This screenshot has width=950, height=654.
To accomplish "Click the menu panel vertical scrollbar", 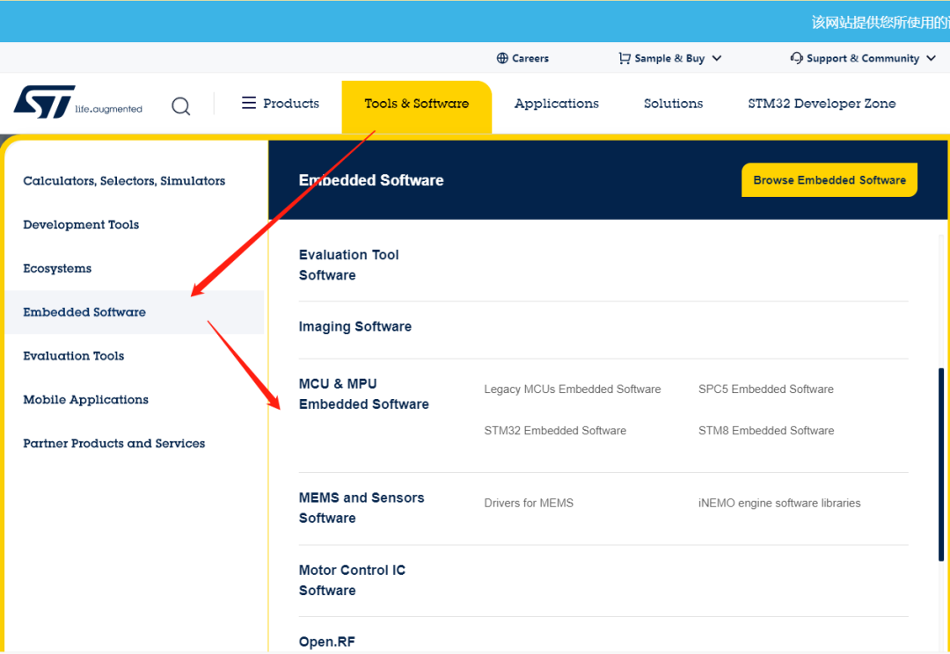I will [x=941, y=464].
